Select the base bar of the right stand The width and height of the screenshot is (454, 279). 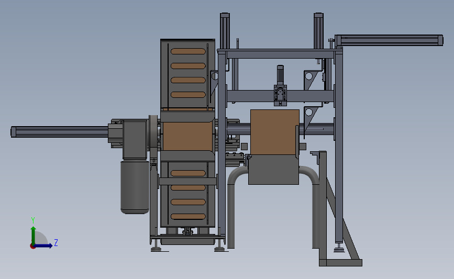(340, 263)
